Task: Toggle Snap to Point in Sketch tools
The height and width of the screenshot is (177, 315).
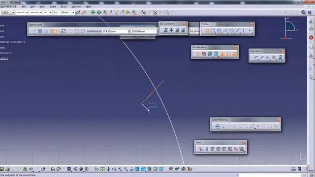Action: 46,31
